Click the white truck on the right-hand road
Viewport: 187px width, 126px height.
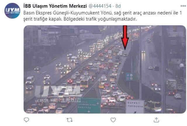click(x=171, y=84)
